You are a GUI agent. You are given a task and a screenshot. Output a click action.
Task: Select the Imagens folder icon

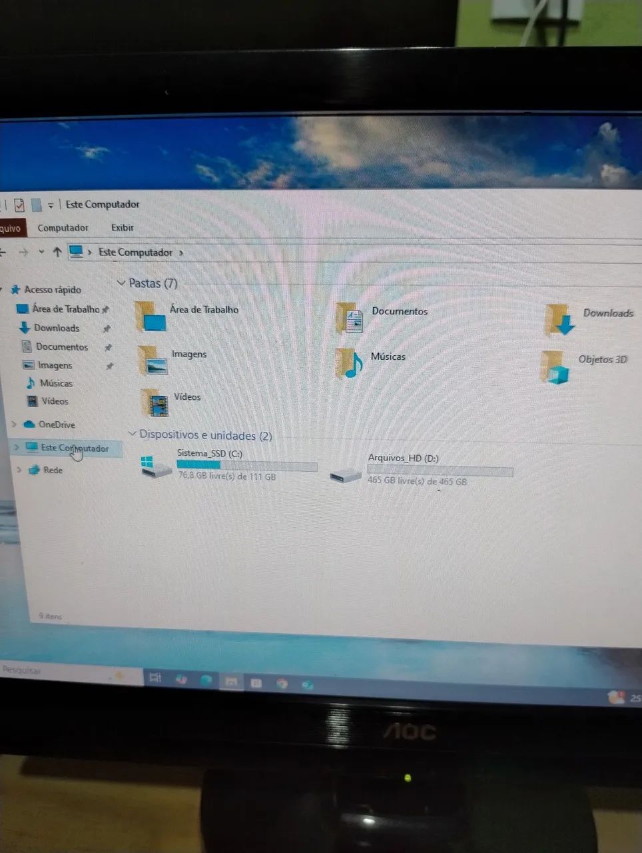point(153,361)
